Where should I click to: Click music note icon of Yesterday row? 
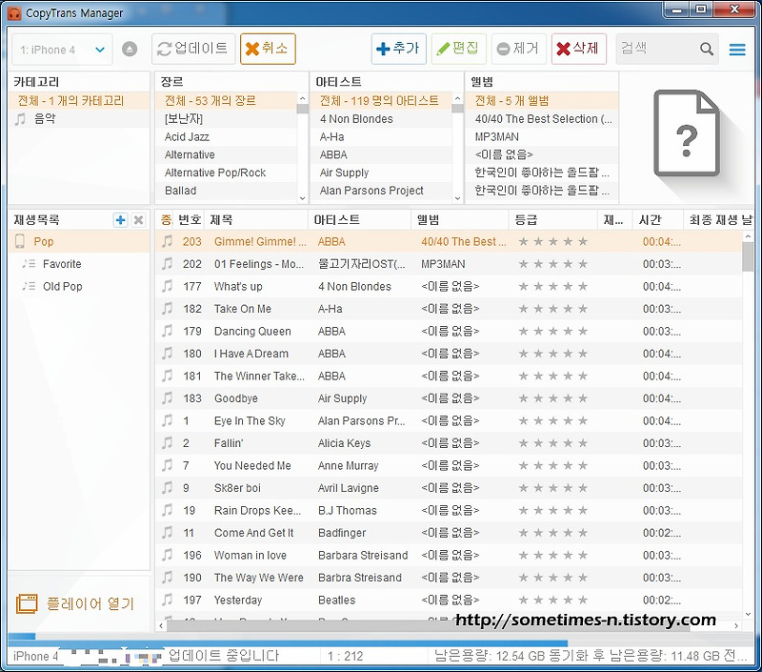click(x=168, y=600)
